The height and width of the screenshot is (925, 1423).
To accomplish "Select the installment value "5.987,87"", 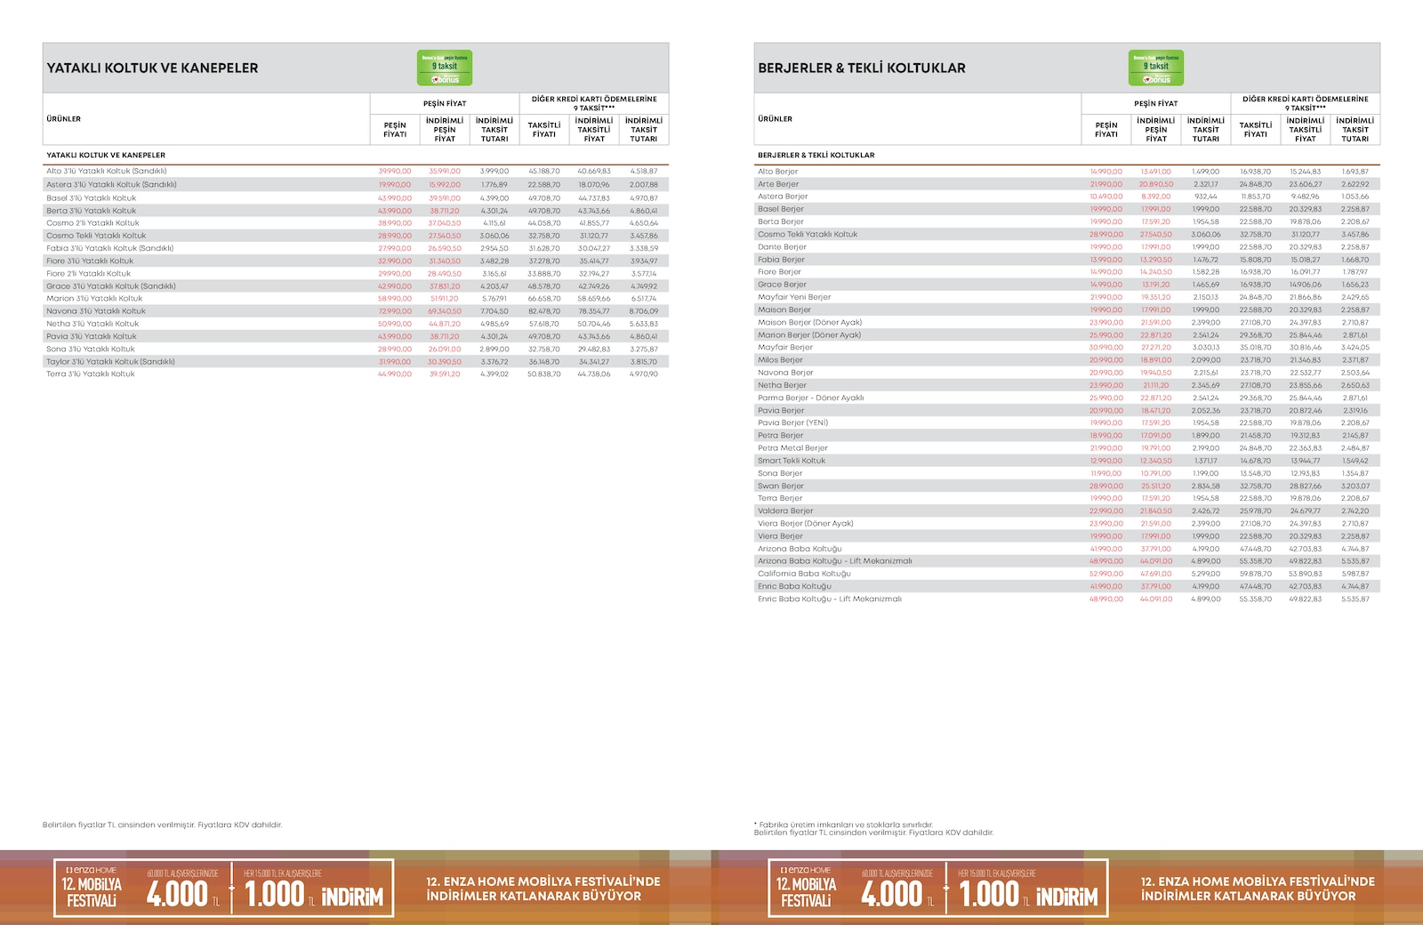I will pyautogui.click(x=1355, y=575).
